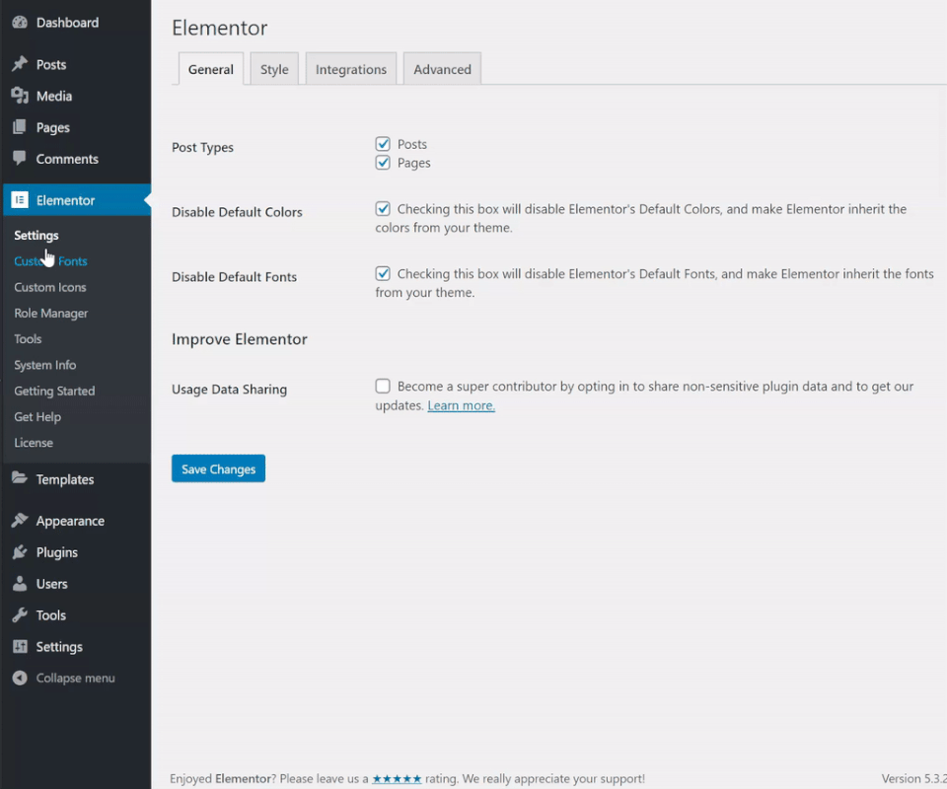Open System Info submenu item
947x789 pixels.
click(x=44, y=365)
